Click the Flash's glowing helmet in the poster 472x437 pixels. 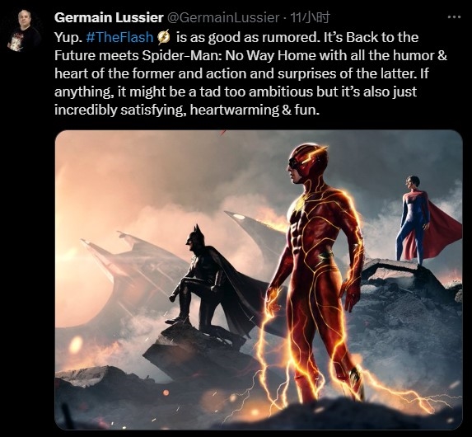coord(307,162)
